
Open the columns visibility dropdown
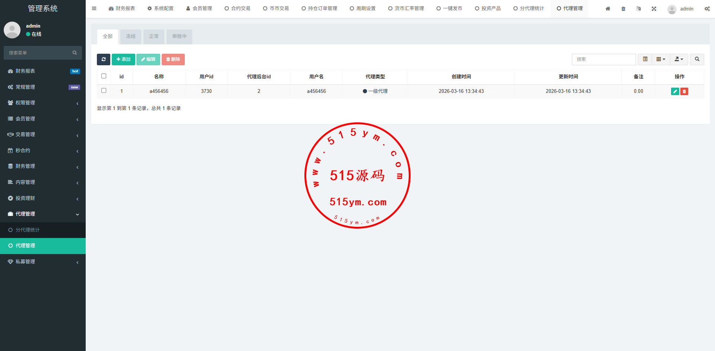pyautogui.click(x=661, y=59)
